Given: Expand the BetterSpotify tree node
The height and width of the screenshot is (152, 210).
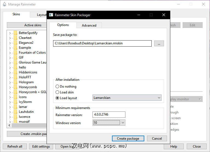Looking at the screenshot, I should point(10,33).
